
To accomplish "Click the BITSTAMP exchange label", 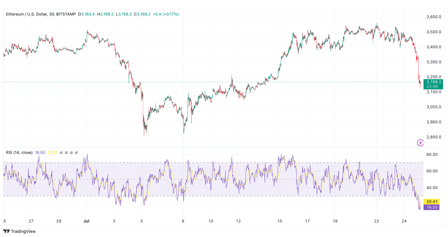I will (x=66, y=14).
